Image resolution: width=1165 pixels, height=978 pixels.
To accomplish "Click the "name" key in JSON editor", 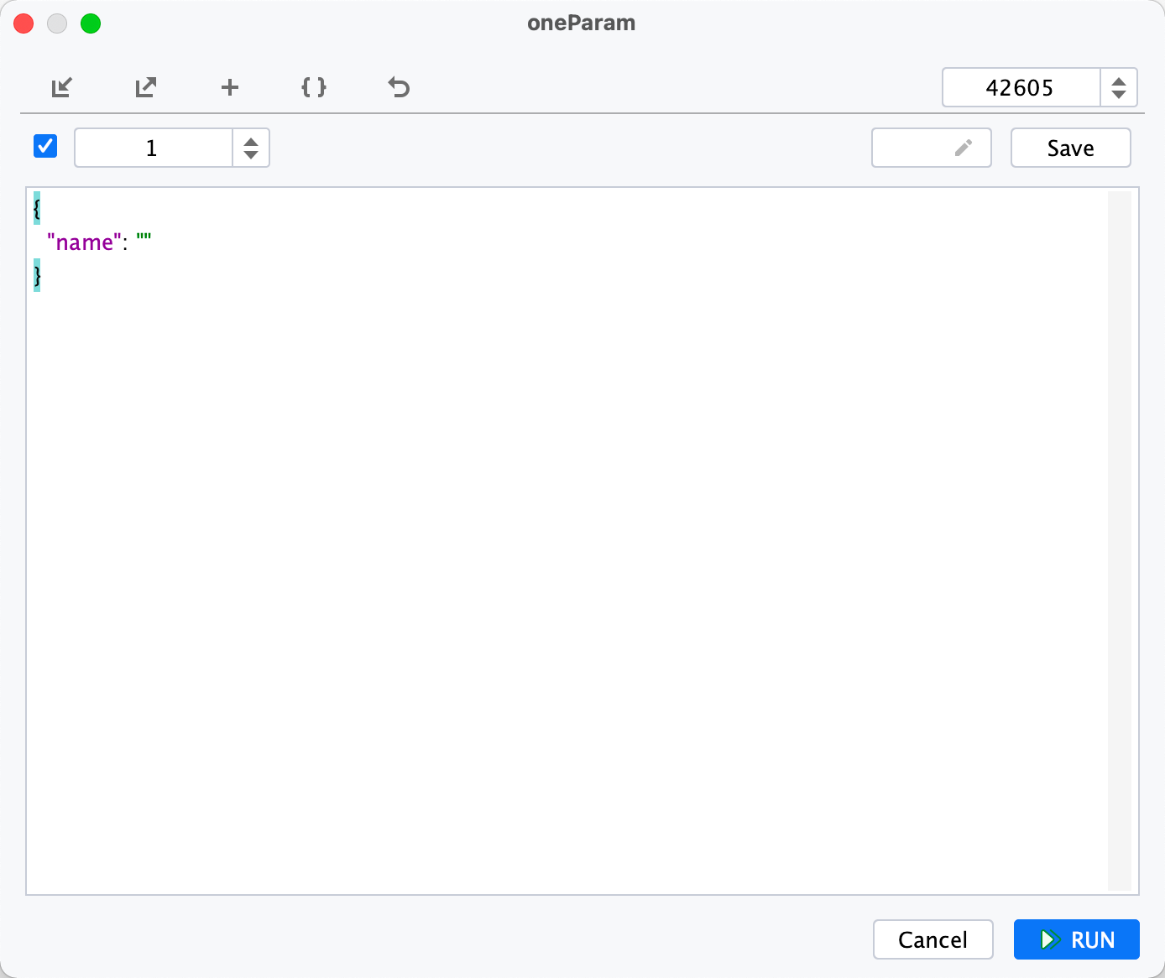I will click(x=85, y=242).
